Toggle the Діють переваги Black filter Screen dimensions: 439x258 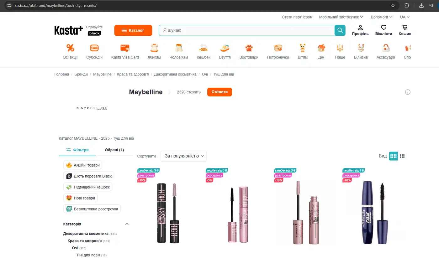tap(89, 176)
